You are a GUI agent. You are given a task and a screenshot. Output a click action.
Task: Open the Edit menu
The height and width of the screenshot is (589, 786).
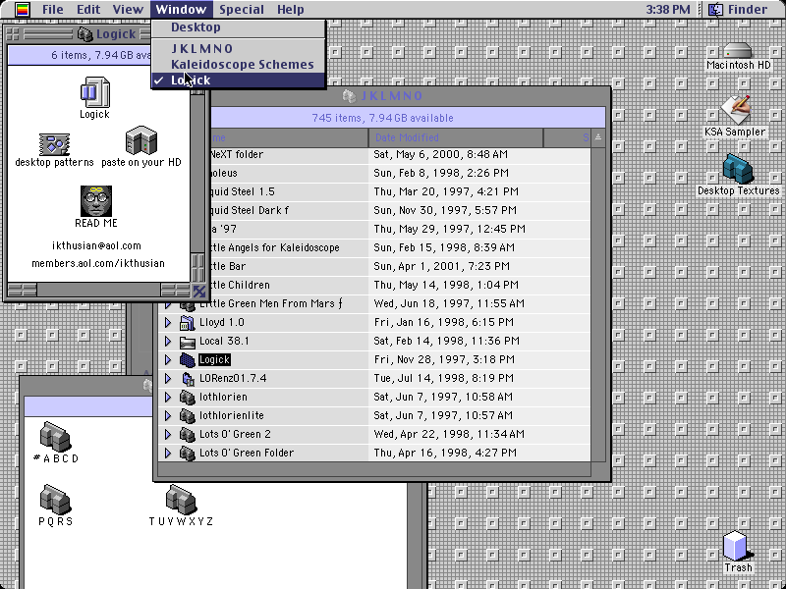coord(88,10)
